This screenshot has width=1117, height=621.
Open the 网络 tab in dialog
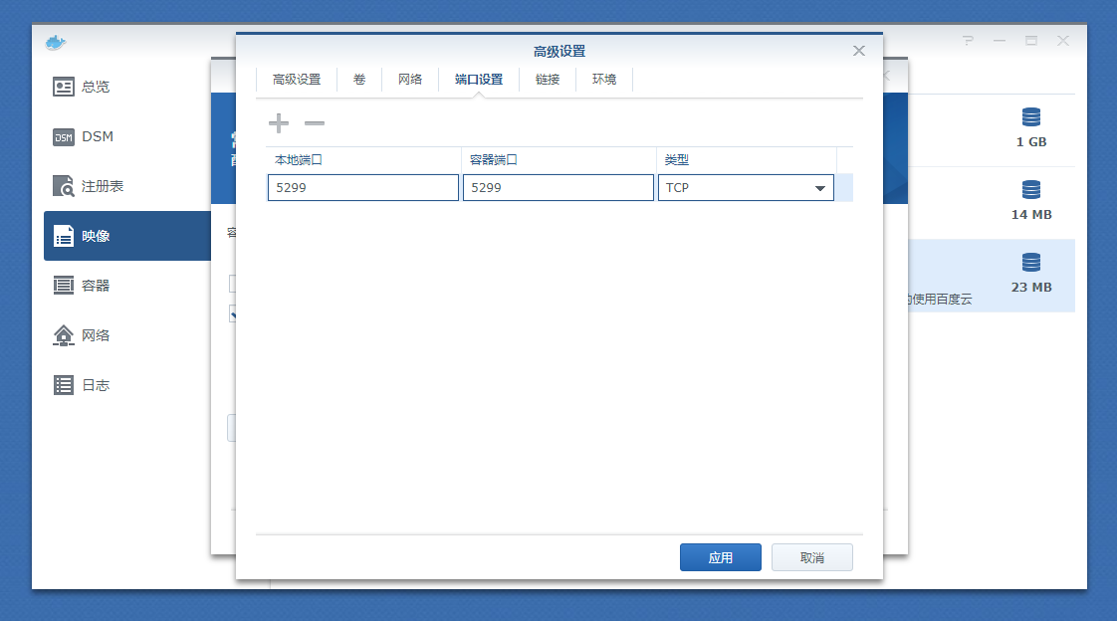click(x=410, y=80)
